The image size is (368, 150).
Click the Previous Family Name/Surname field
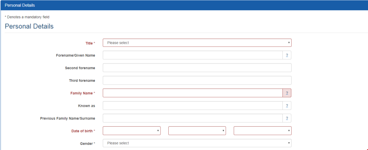193,118
